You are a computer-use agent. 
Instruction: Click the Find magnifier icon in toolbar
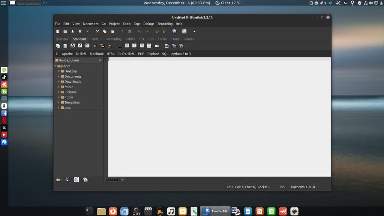click(122, 31)
